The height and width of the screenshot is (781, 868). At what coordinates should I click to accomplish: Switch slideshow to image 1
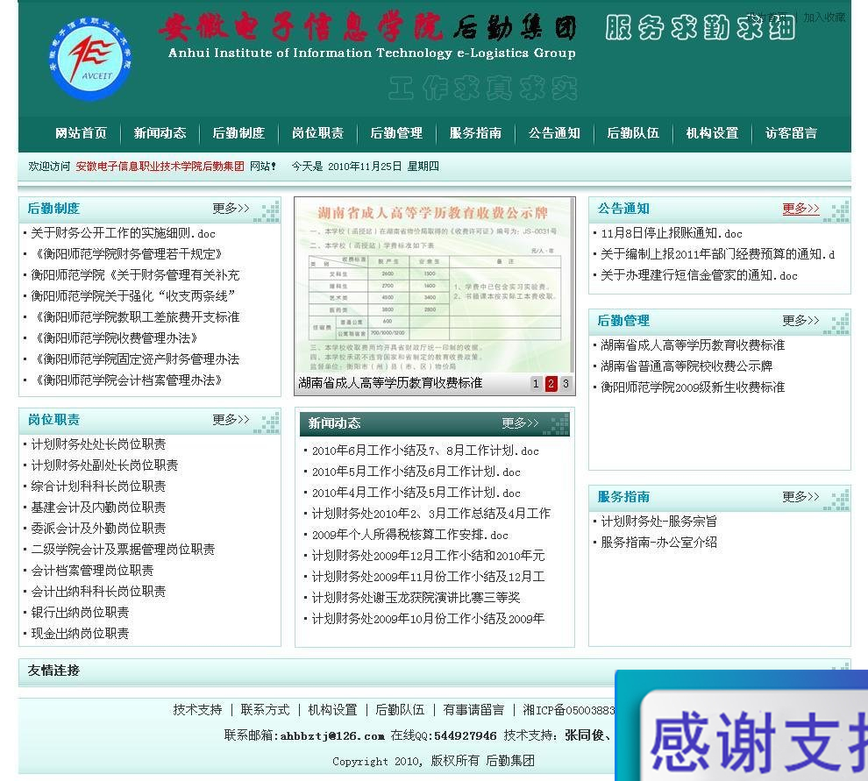click(536, 384)
